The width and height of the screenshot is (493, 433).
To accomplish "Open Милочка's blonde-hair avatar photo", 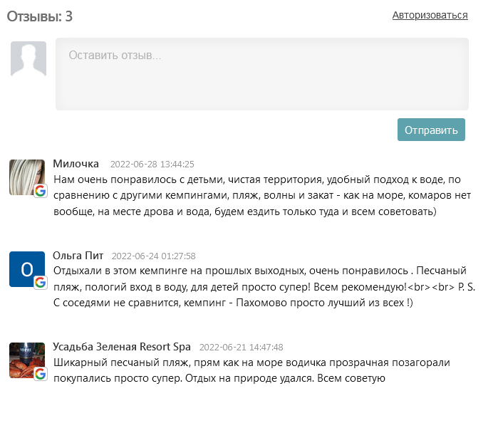I will point(26,175).
